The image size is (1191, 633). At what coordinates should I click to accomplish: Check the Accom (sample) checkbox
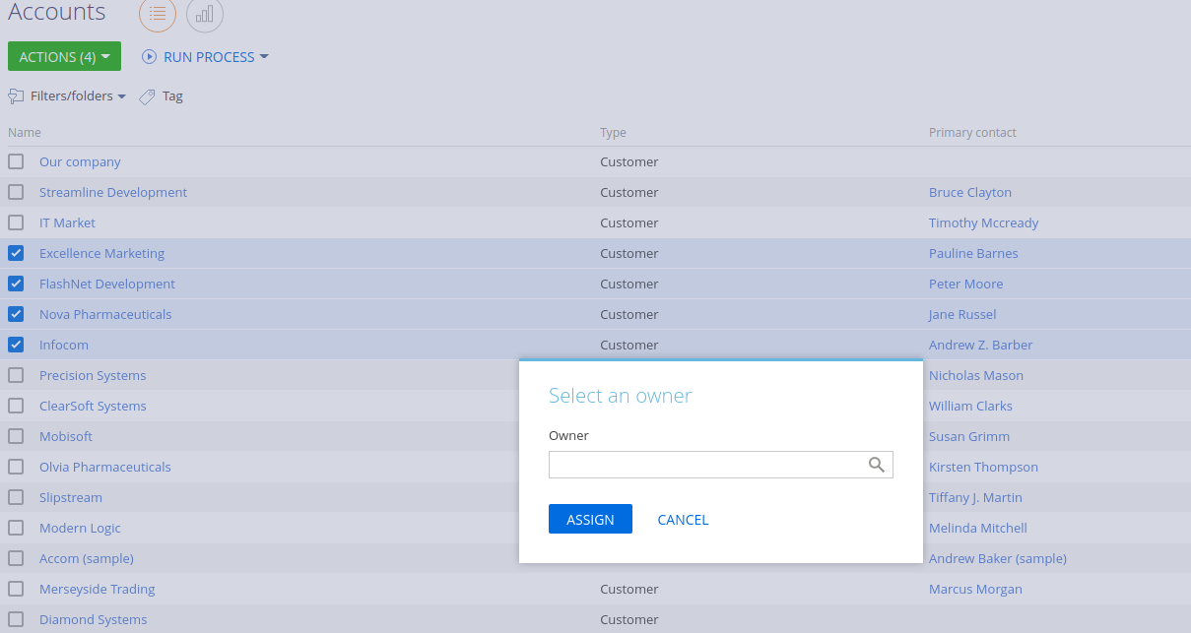pos(16,558)
